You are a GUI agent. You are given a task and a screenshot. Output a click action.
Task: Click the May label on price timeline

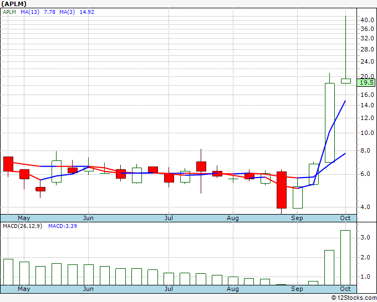point(24,218)
